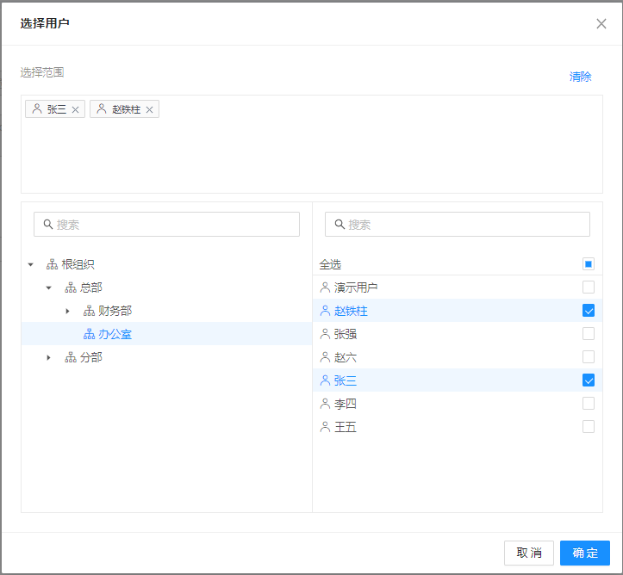Select 办公室 in the organization tree
Viewport: 623px width, 575px height.
click(115, 334)
